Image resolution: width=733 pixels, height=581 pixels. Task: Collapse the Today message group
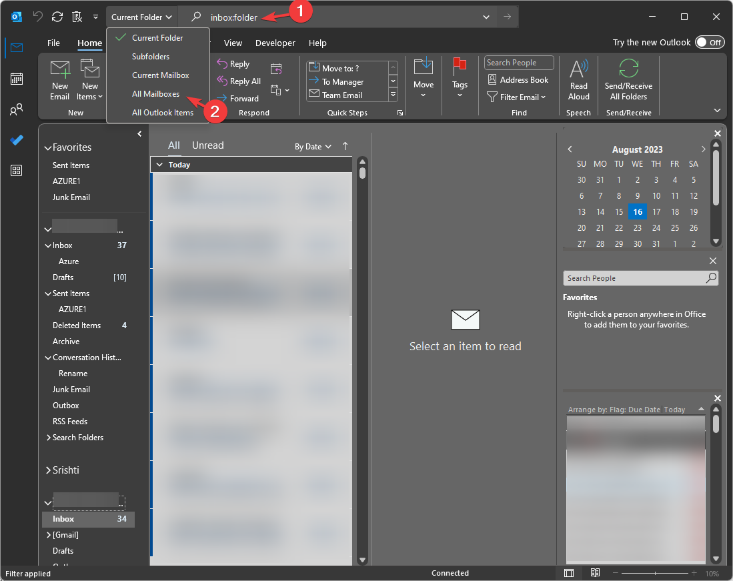[159, 165]
